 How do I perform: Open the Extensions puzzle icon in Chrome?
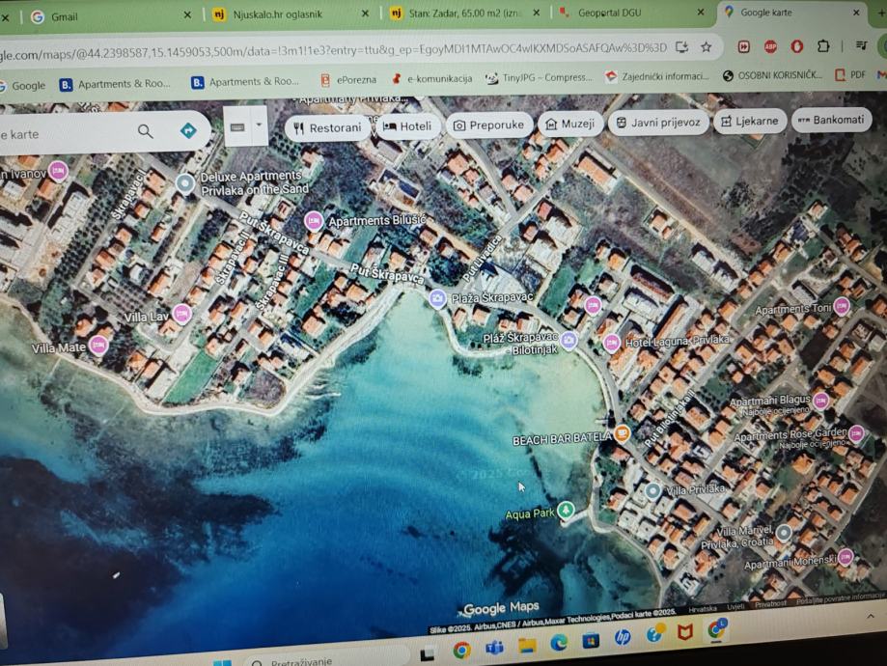[823, 46]
